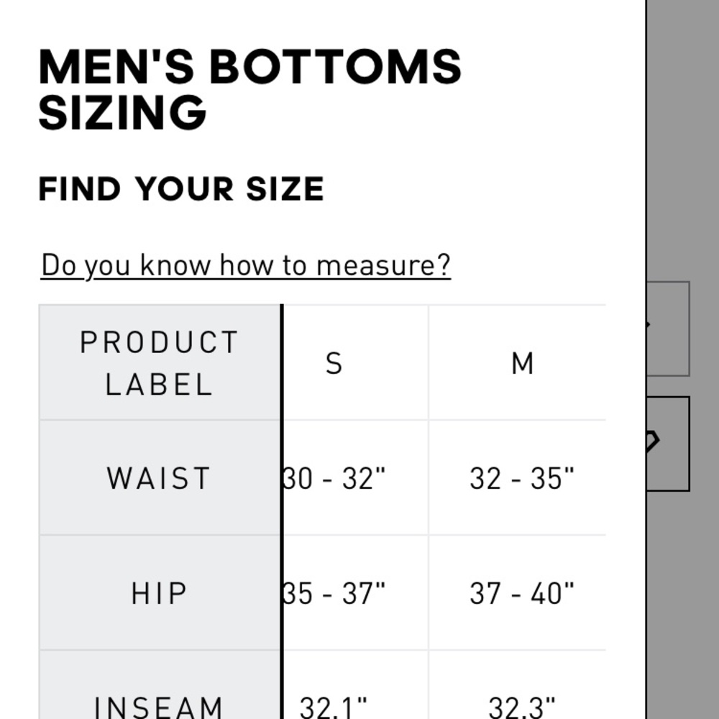Select the 37 - 40" hip cell

coord(522,594)
